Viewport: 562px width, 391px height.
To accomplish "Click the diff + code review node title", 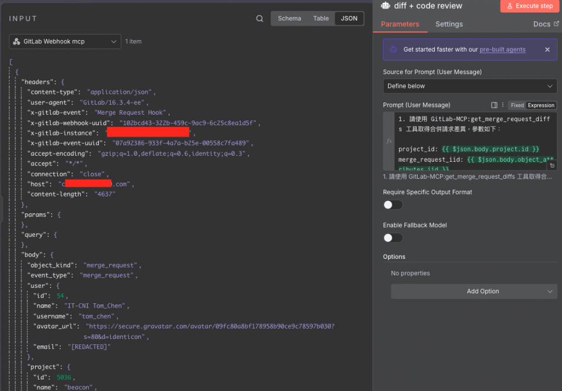I will (428, 5).
